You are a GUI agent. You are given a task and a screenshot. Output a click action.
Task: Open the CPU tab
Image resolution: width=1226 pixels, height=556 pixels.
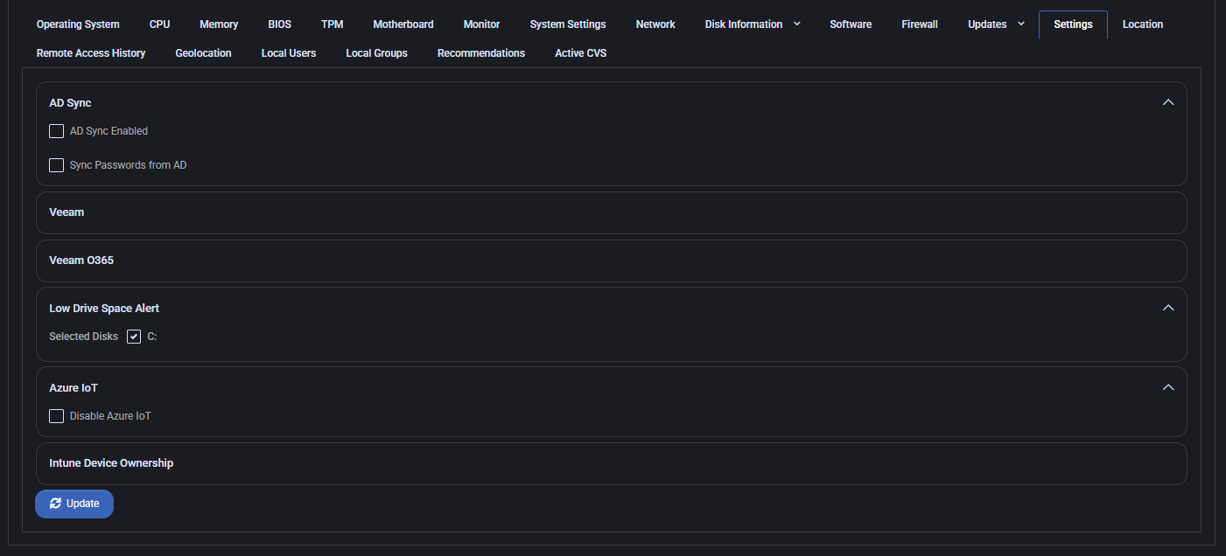(159, 24)
